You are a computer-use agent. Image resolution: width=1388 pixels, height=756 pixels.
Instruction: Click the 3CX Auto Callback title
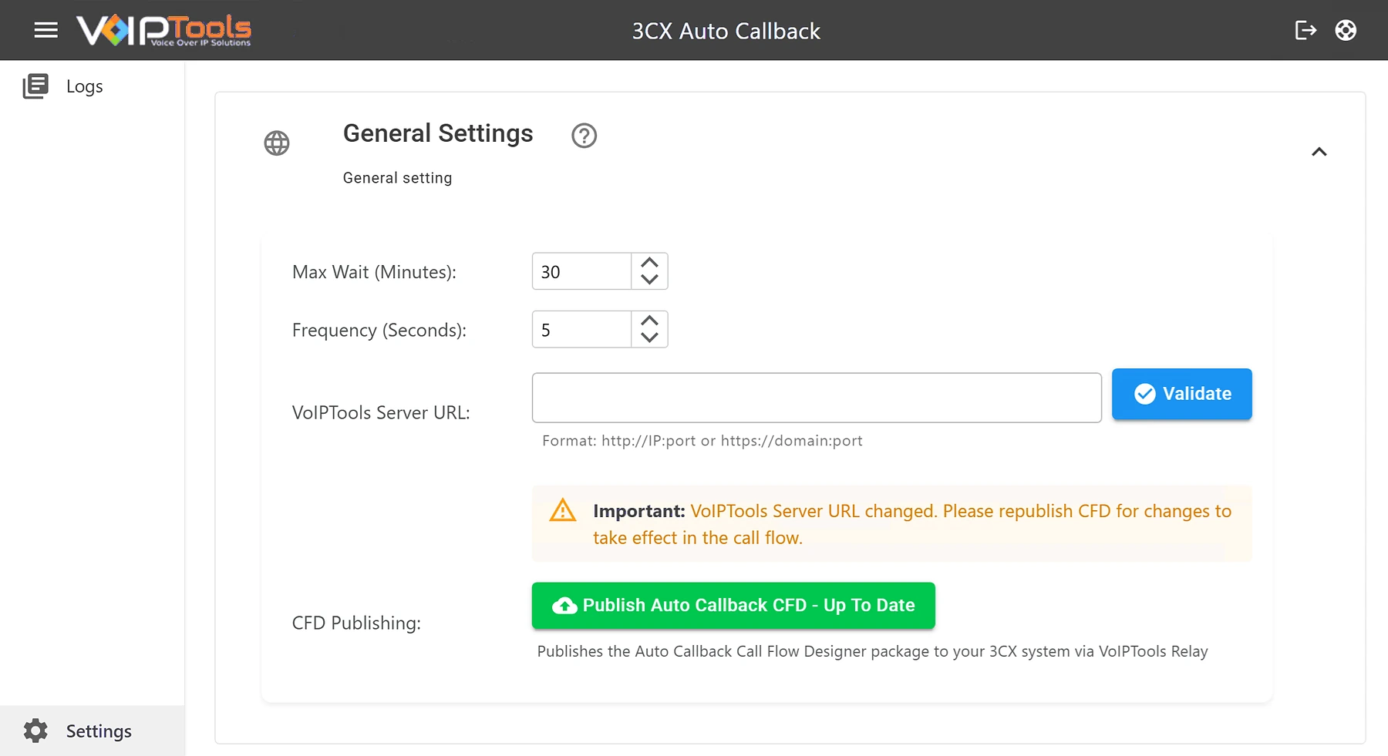726,31
